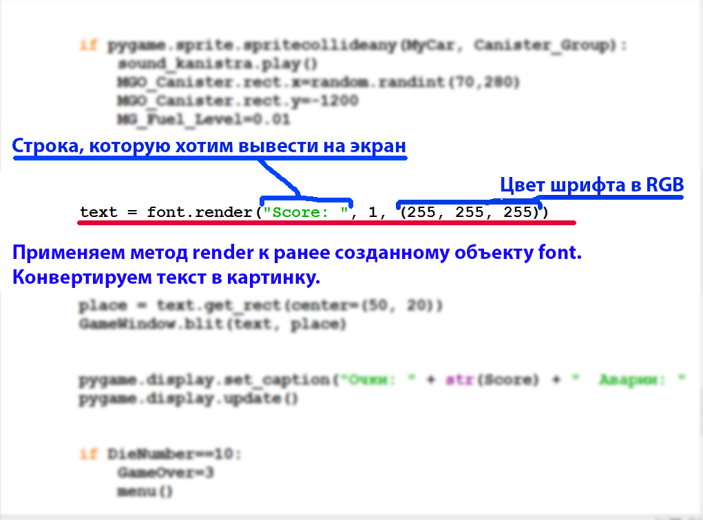Click the MGO_Canister.rect.y=-1200 line
This screenshot has height=520, width=703.
pyautogui.click(x=238, y=101)
